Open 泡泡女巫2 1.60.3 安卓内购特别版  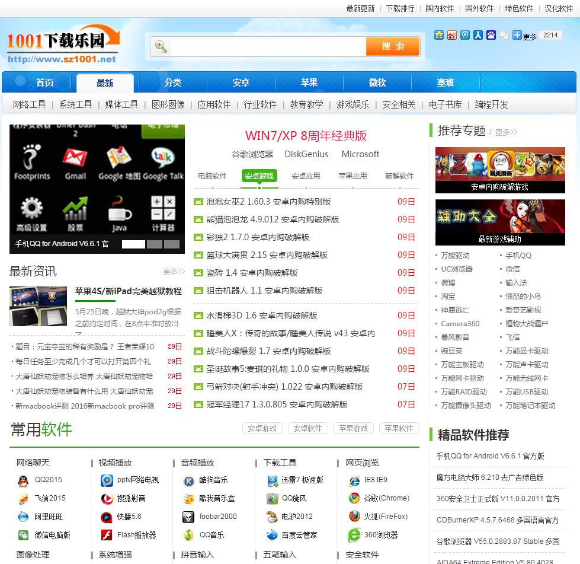point(268,202)
